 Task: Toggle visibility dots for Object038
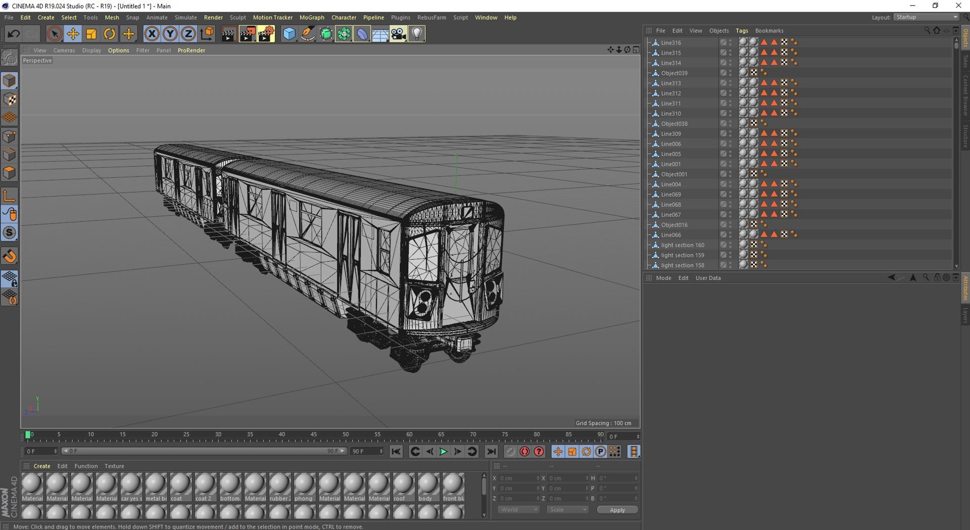click(x=730, y=123)
